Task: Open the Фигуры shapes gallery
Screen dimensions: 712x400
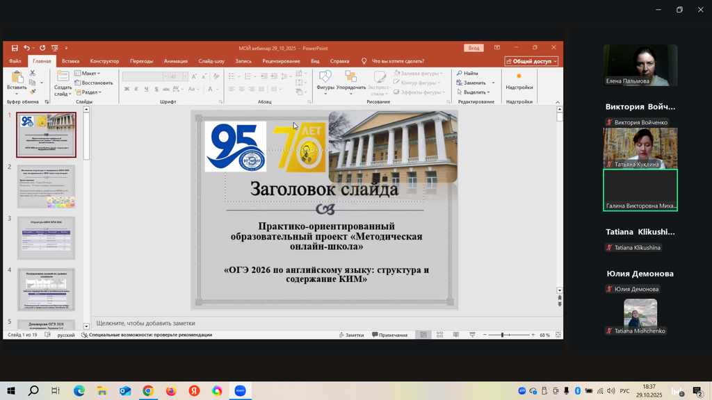Action: 325,79
